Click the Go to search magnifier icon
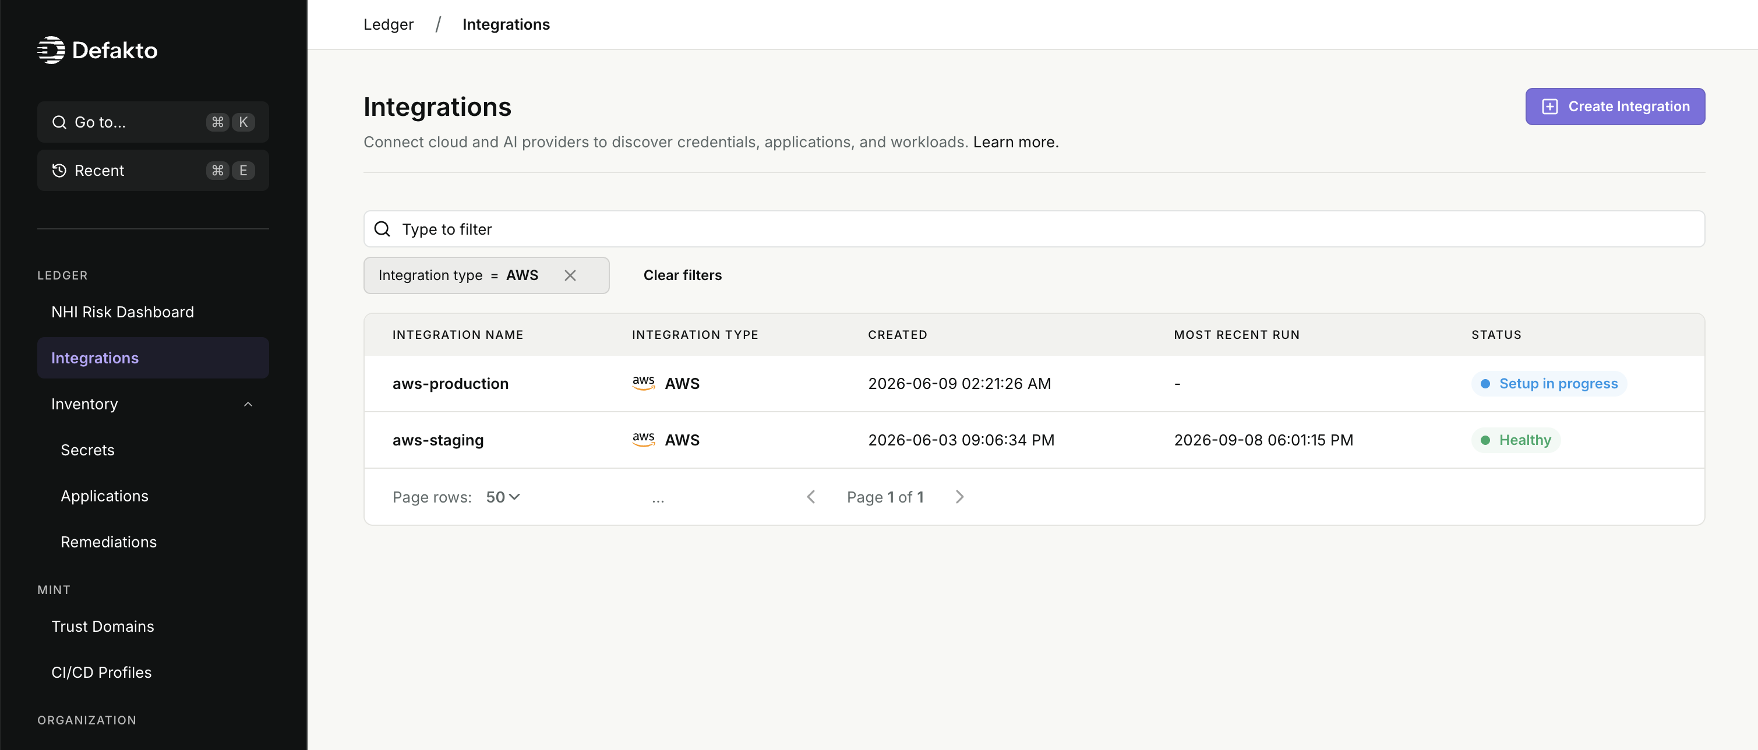 pos(59,122)
